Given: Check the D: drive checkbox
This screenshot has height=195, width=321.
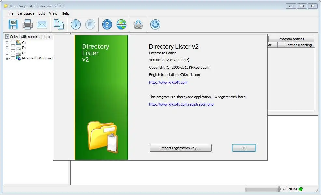Looking at the screenshot, I should [13, 48].
